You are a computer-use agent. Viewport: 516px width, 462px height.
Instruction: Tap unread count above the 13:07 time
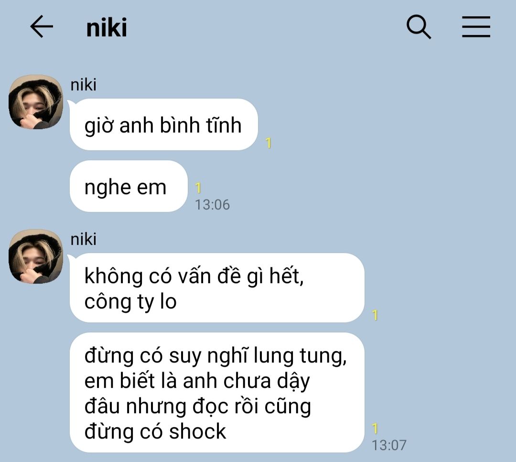tap(375, 429)
